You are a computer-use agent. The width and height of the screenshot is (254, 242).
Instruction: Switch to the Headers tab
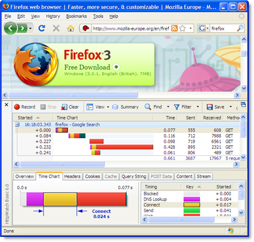pos(72,176)
